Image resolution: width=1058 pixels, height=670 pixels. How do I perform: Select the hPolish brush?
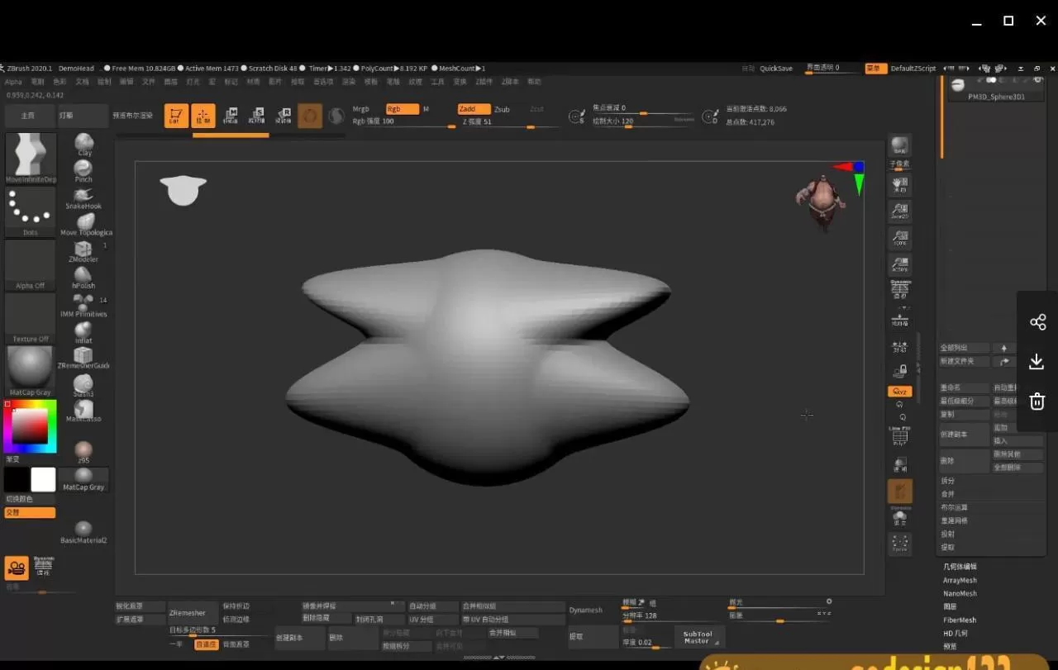click(83, 274)
